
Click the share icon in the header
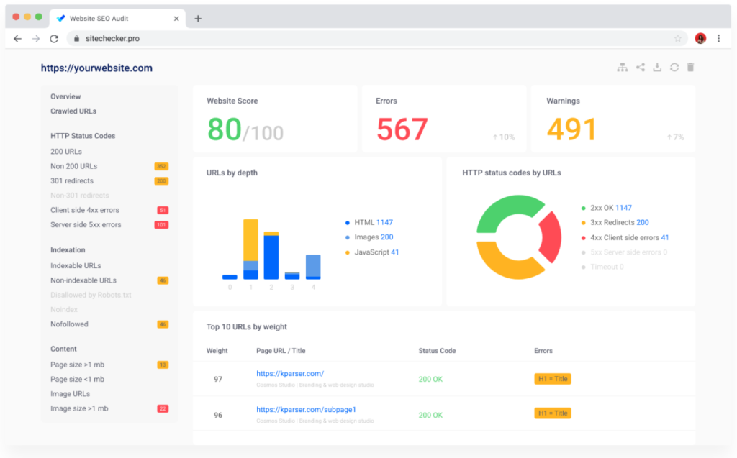click(x=640, y=68)
